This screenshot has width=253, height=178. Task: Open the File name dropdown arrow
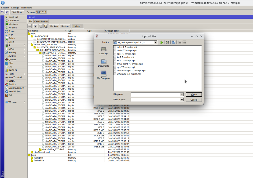coord(182,95)
